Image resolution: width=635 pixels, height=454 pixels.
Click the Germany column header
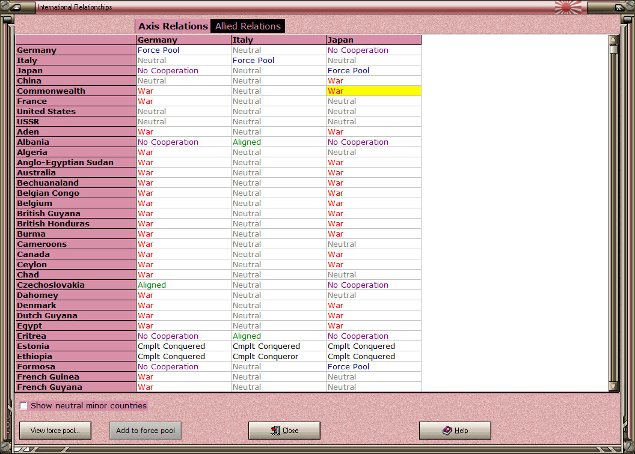[x=183, y=40]
